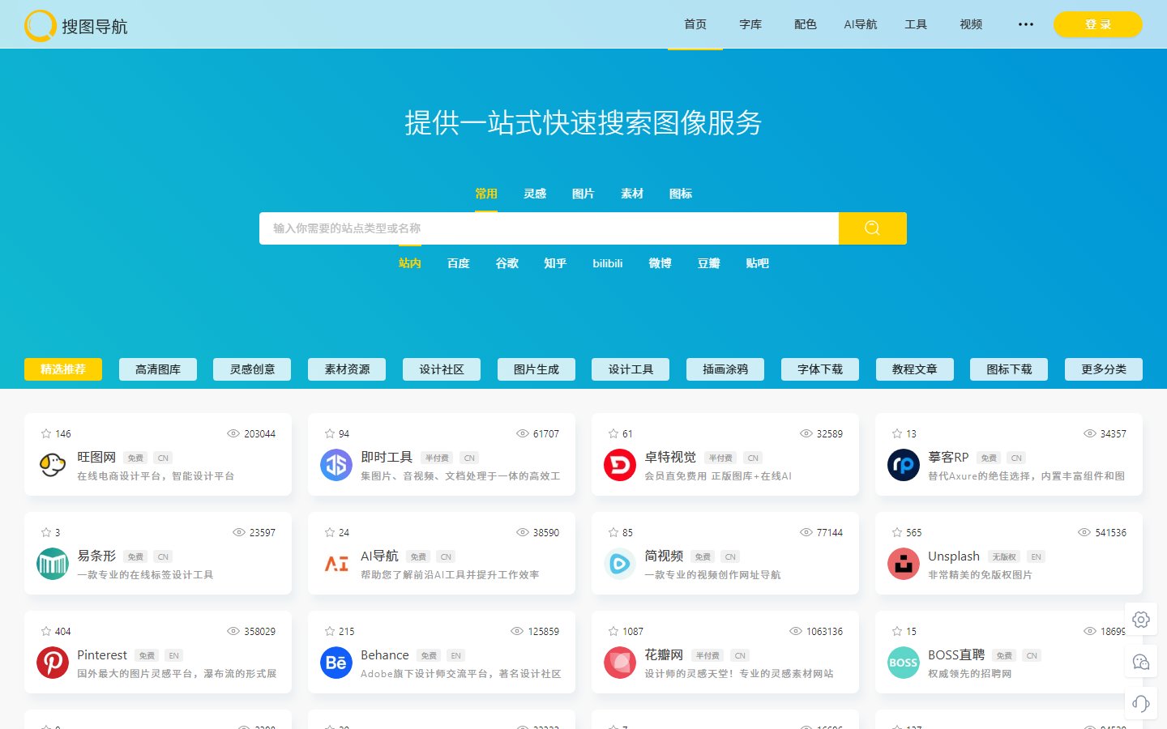Open the AI导航 top navigation item

[x=861, y=24]
